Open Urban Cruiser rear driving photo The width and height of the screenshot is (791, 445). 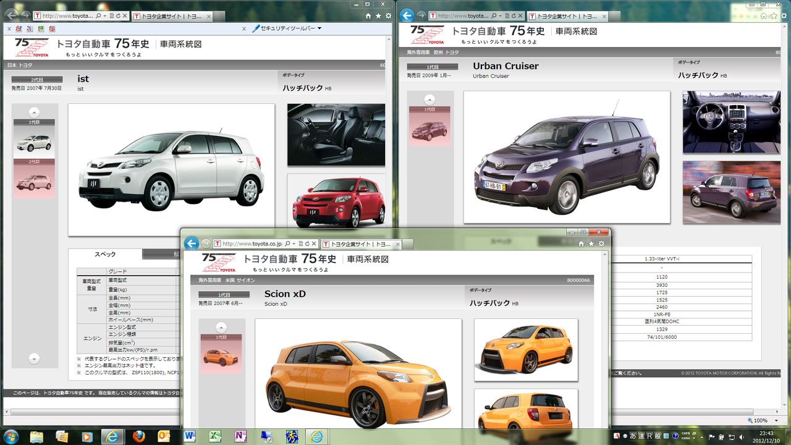732,192
